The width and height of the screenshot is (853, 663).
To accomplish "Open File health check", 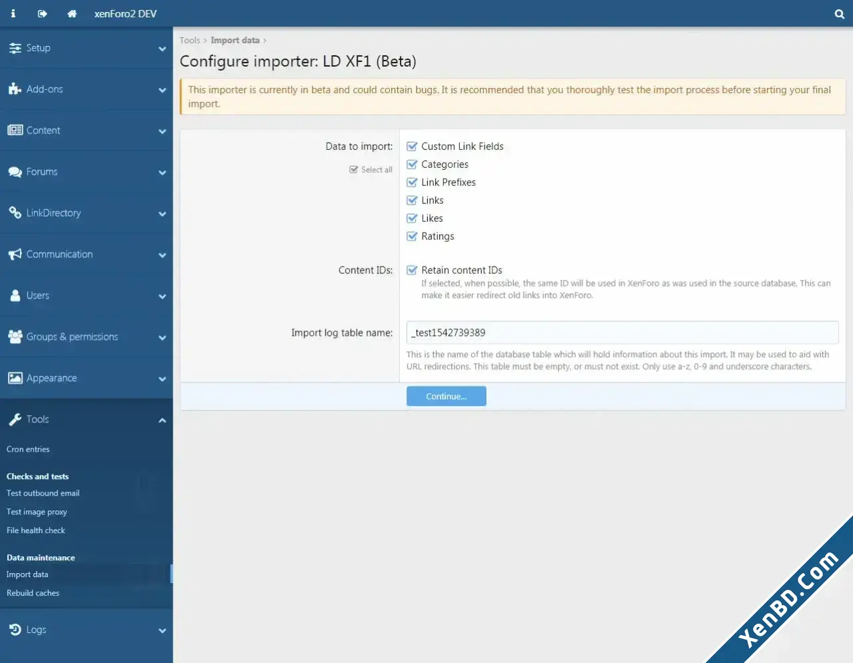I will [36, 530].
